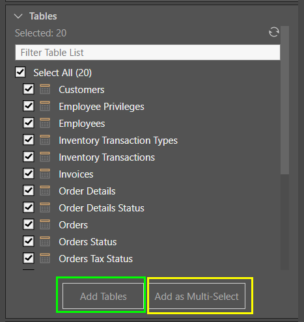The height and width of the screenshot is (322, 304).
Task: Click the Order Details table icon
Action: coord(45,191)
